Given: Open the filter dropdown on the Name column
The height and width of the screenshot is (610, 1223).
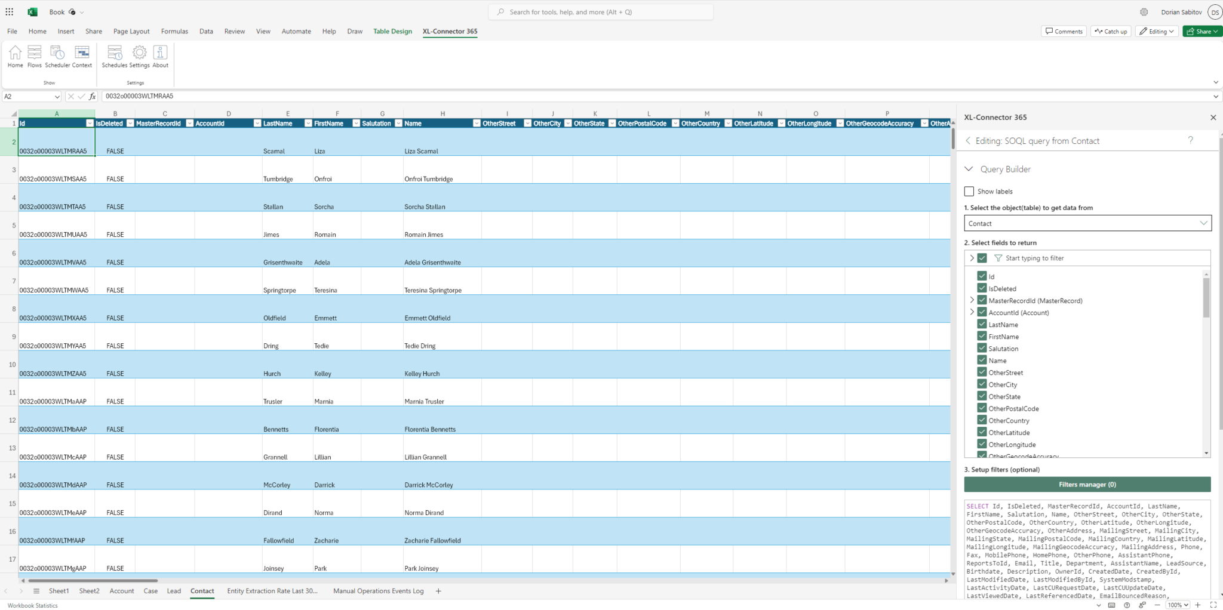Looking at the screenshot, I should 477,124.
